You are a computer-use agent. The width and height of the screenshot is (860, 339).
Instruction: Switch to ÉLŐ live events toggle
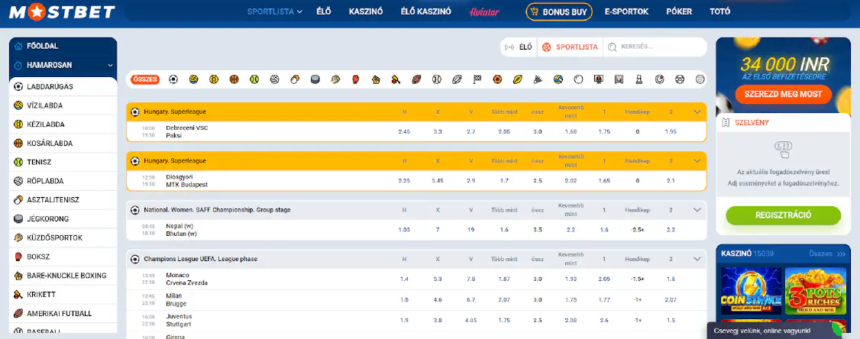tap(519, 47)
